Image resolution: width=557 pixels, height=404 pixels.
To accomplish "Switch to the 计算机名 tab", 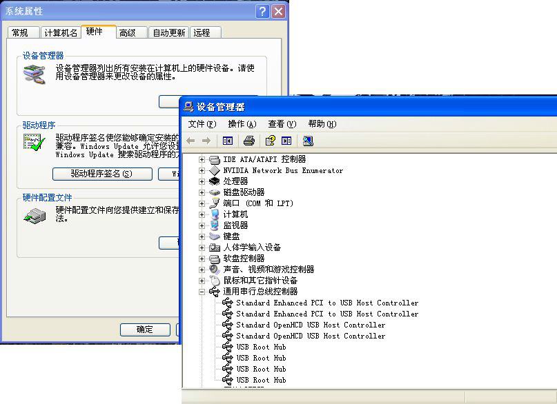I will [61, 32].
